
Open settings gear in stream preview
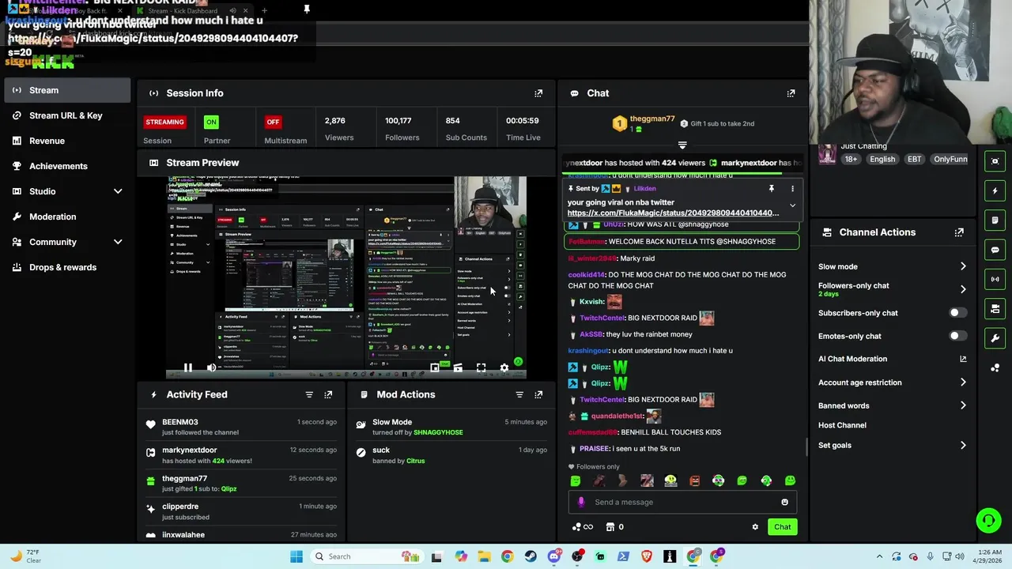coord(504,367)
